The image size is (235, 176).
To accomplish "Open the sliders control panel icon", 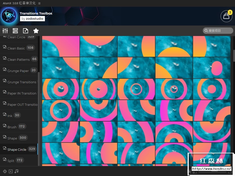I will coord(5,31).
